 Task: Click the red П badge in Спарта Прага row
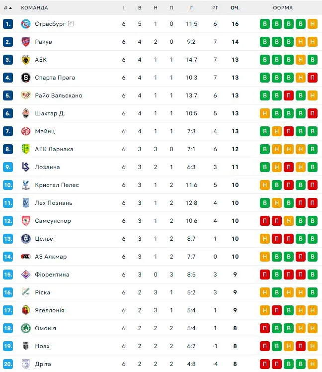point(313,78)
